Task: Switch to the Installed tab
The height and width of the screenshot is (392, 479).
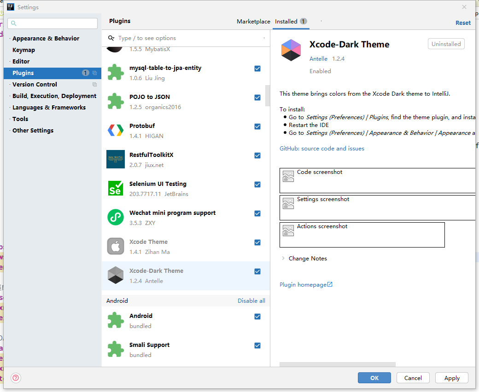Action: pyautogui.click(x=291, y=22)
